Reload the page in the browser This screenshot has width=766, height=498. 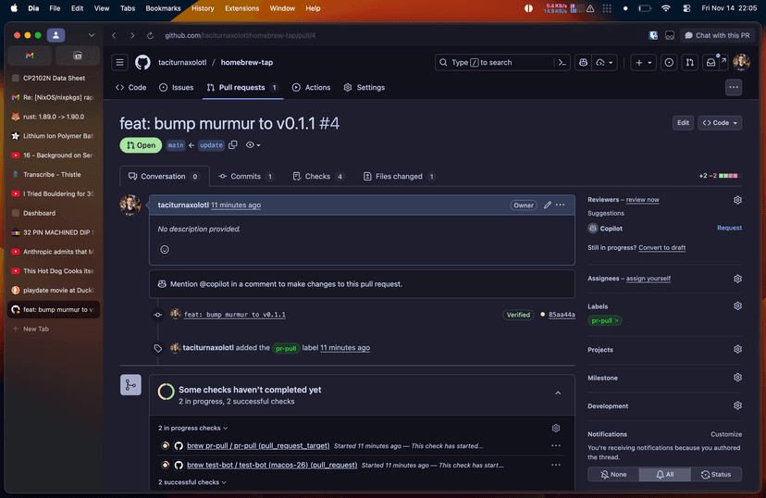(x=150, y=35)
